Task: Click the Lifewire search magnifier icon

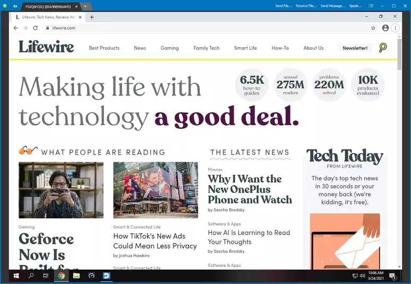Action: 383,48
